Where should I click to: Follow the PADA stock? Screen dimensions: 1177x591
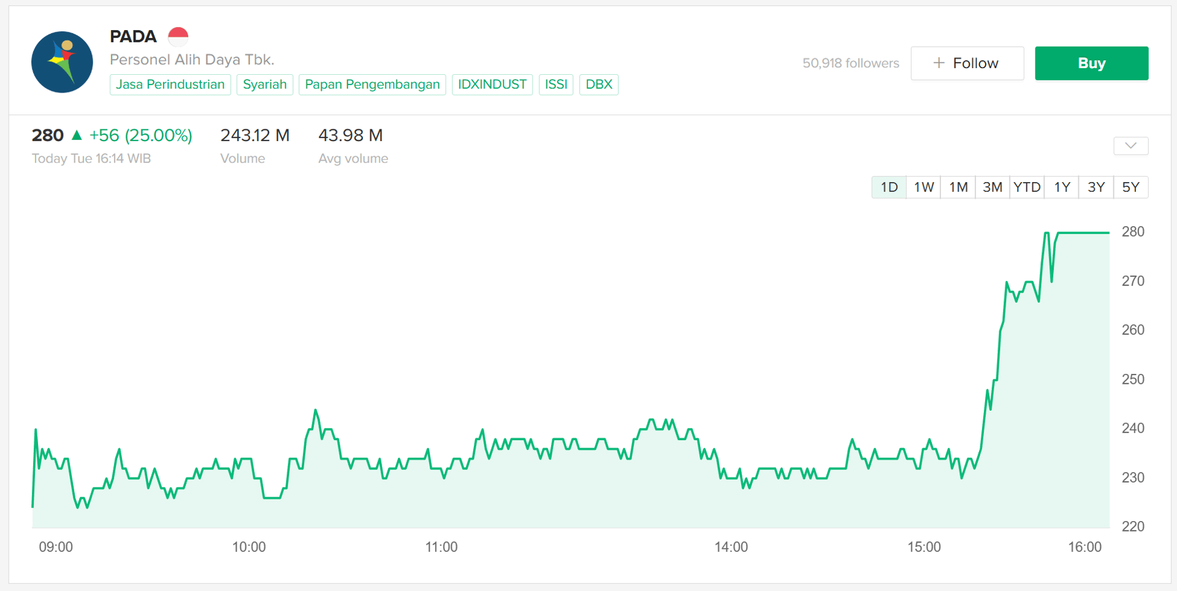coord(967,63)
